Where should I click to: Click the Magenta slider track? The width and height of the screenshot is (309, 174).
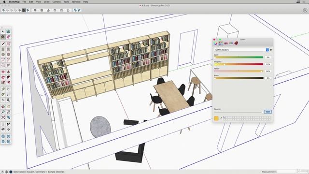point(239,64)
